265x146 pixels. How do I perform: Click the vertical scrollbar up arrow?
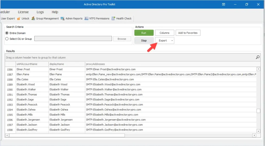click(258, 69)
